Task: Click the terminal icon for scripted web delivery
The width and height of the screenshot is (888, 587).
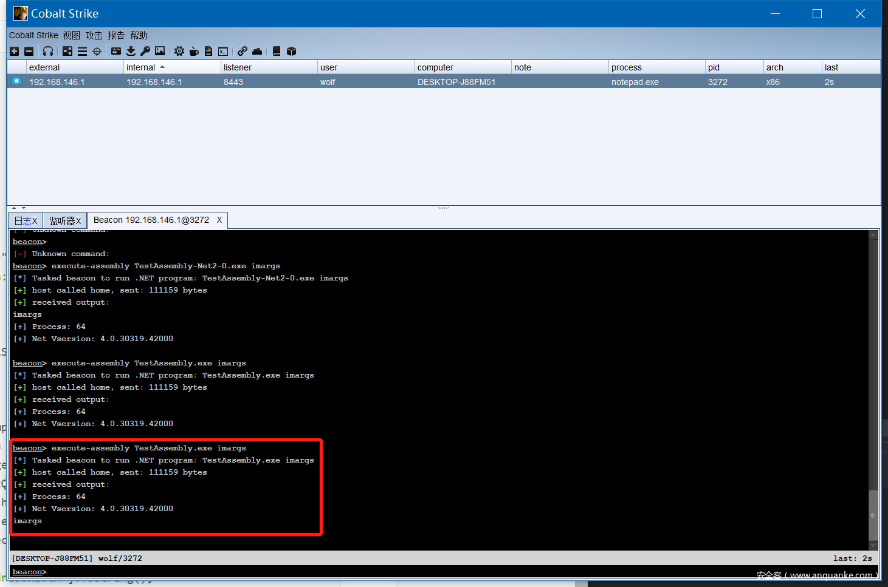Action: tap(223, 52)
